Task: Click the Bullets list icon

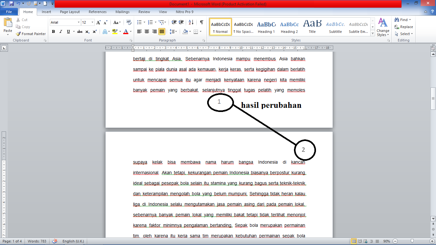Action: click(x=139, y=22)
